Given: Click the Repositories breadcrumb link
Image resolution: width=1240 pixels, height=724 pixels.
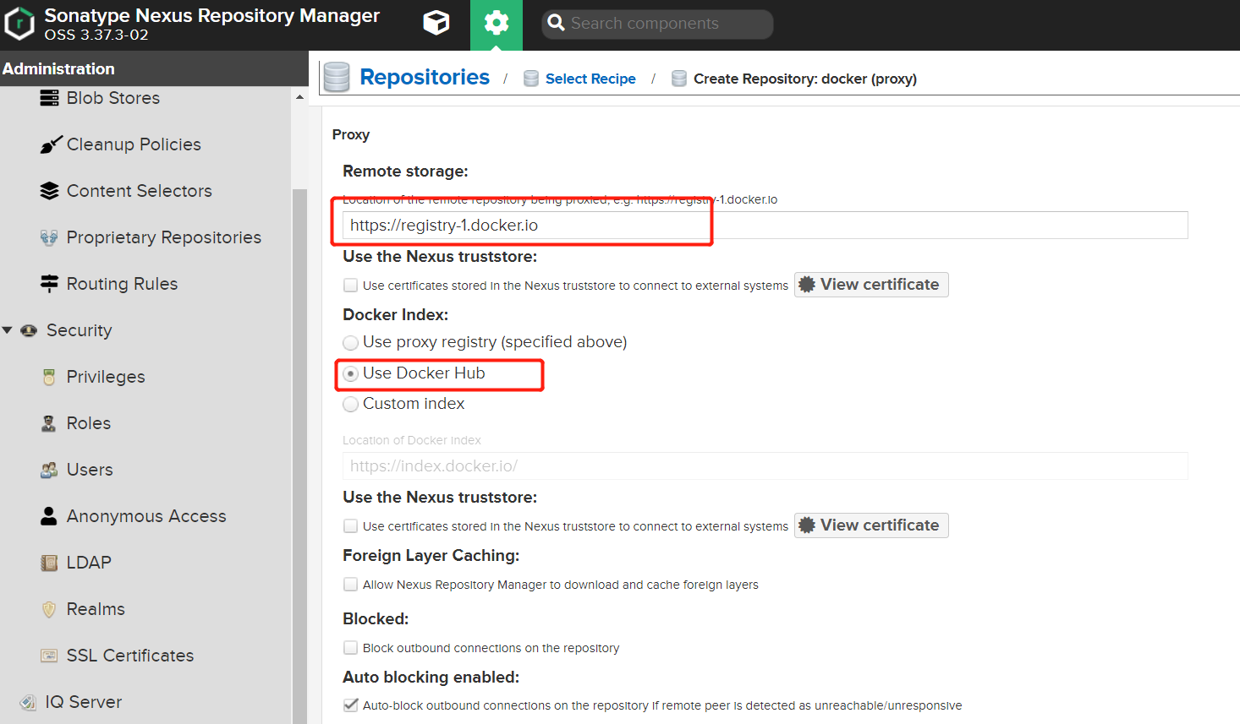Looking at the screenshot, I should point(425,77).
